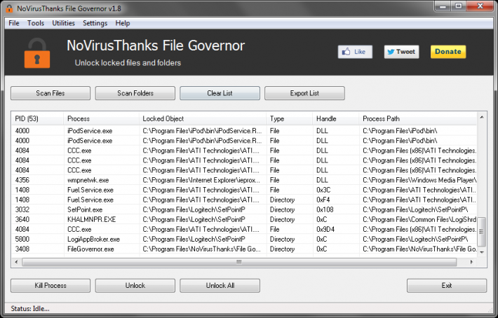498x318 pixels.
Task: Click the Unlock button
Action: tap(135, 285)
